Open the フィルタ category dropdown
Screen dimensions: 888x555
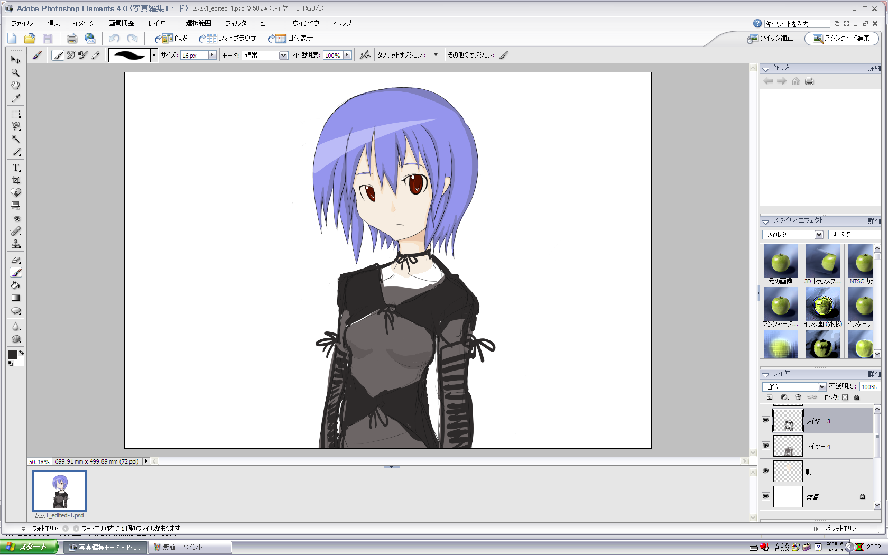pos(819,235)
